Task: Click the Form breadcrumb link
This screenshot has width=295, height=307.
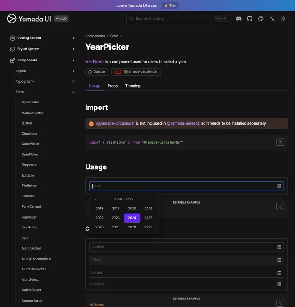Action: [114, 36]
